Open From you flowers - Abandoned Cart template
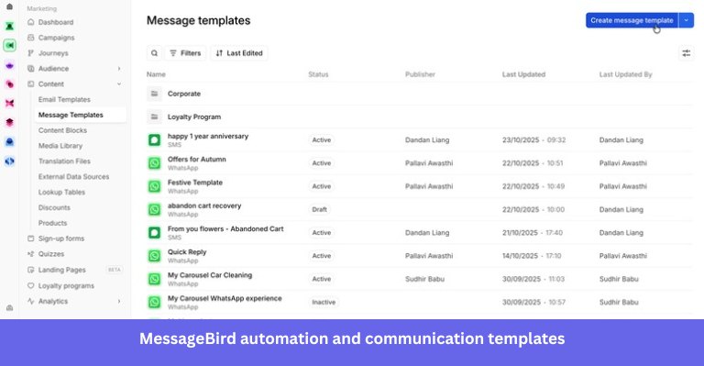 tap(225, 229)
